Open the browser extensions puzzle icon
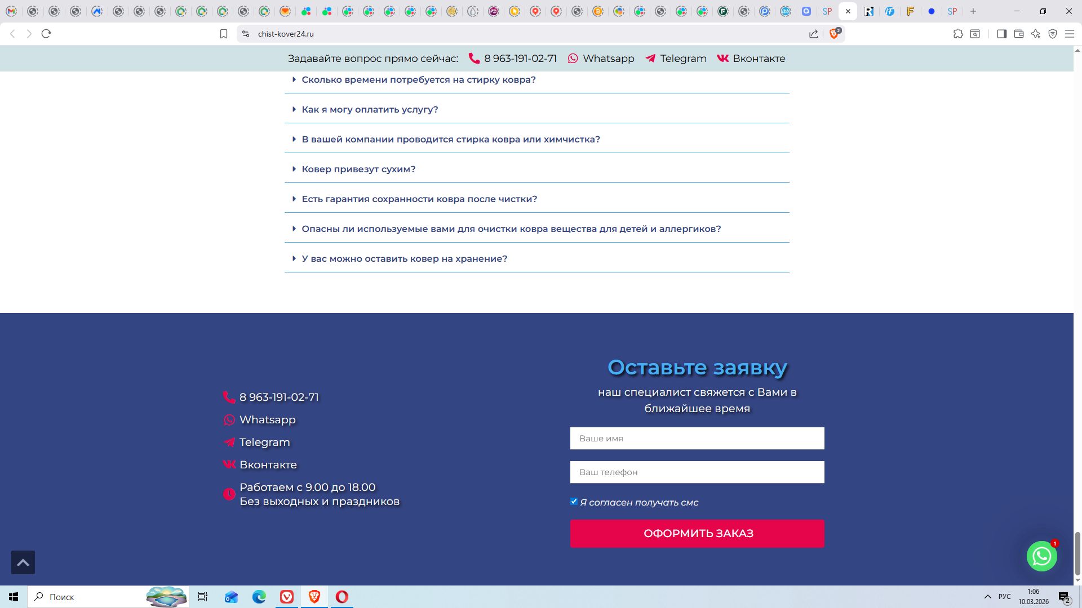This screenshot has height=608, width=1082. [958, 34]
